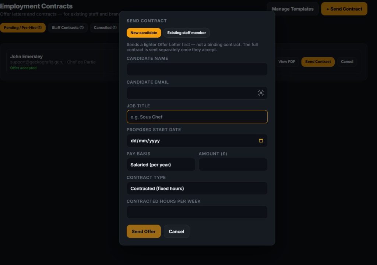This screenshot has width=377, height=265.
Task: Cancel John Emersley's pending offer
Action: click(x=347, y=62)
